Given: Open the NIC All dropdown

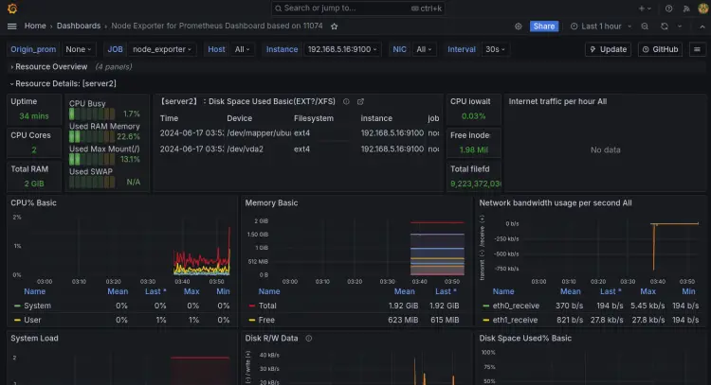Looking at the screenshot, I should pyautogui.click(x=424, y=49).
